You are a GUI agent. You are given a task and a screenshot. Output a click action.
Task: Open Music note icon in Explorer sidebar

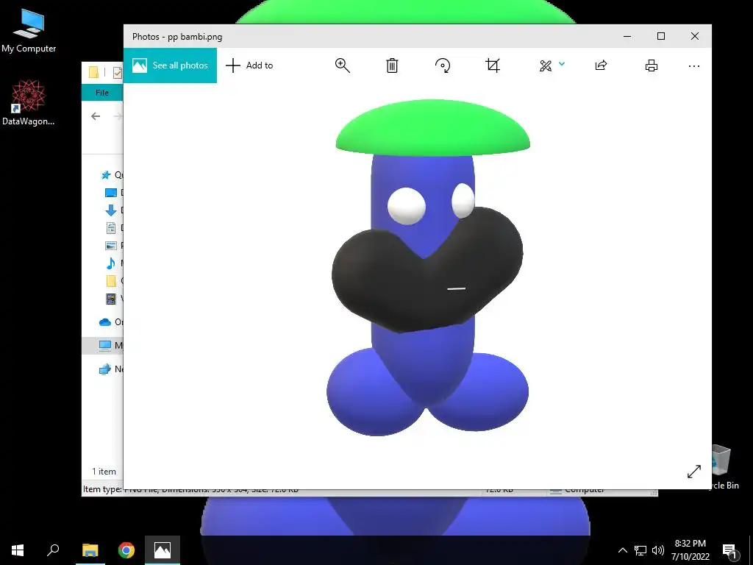111,263
